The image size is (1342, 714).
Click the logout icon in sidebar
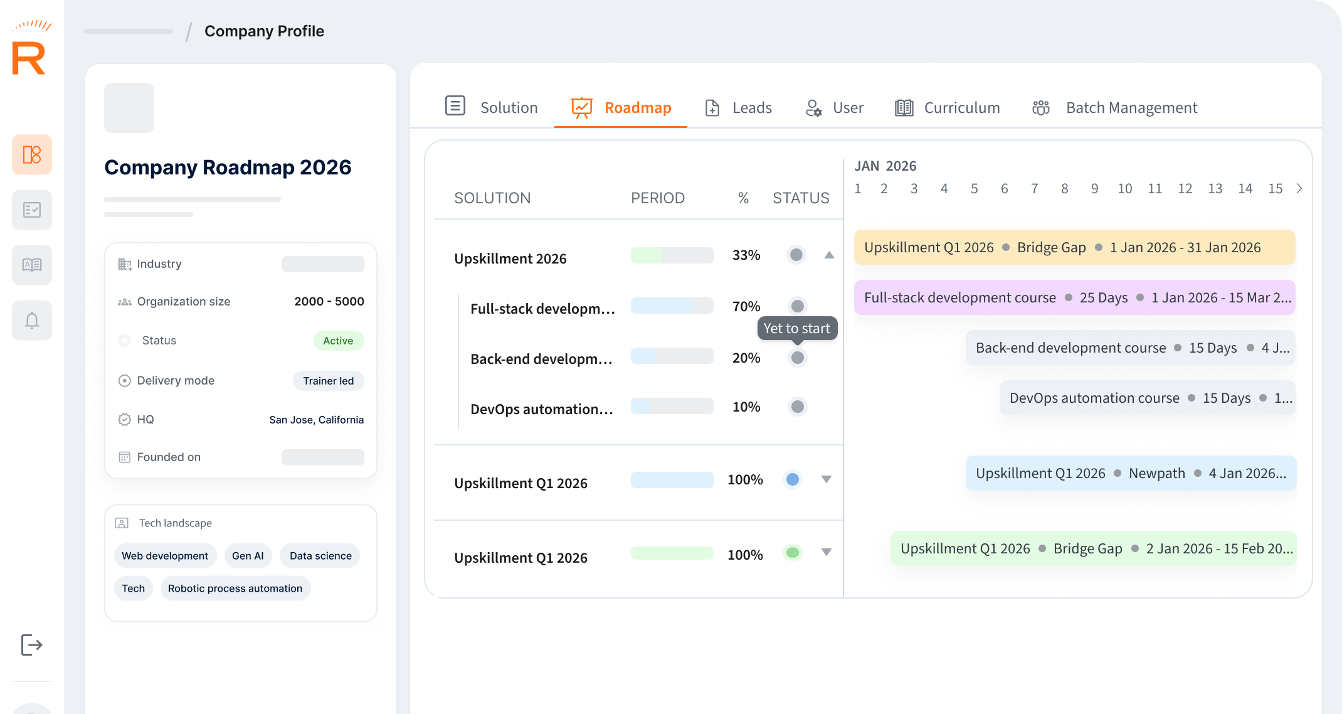click(31, 644)
